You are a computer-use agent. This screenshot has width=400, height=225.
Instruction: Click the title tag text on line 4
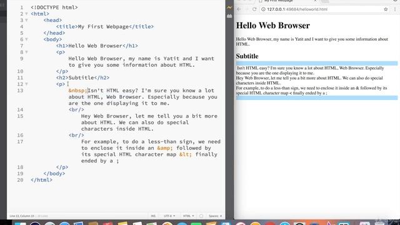click(x=105, y=26)
